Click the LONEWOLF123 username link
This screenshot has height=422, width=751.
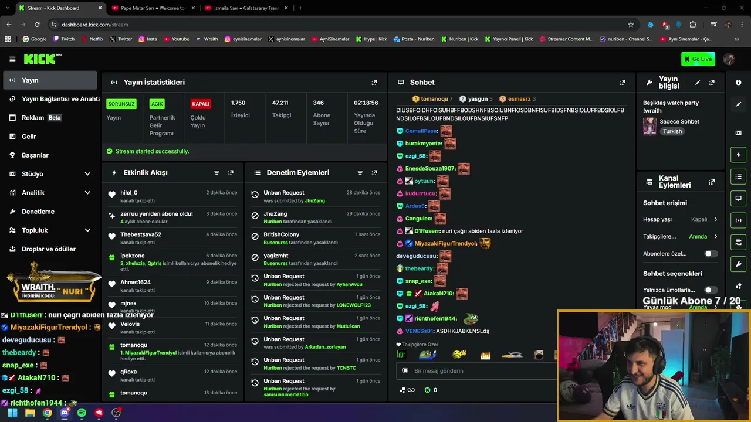[x=354, y=305]
